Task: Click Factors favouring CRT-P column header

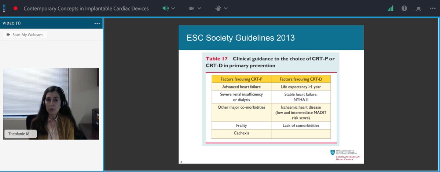Action: [x=241, y=79]
